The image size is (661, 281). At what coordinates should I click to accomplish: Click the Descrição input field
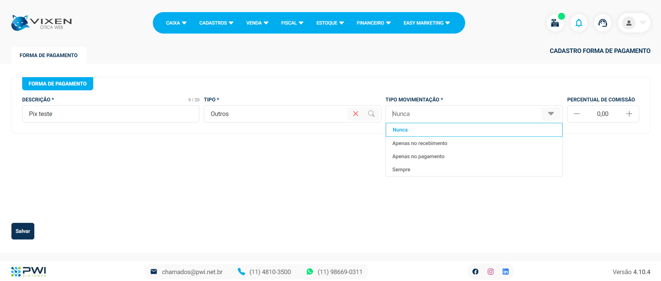point(111,114)
